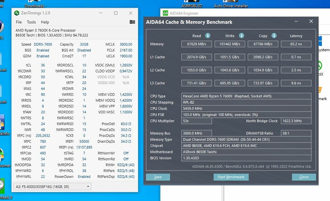Click the Capacity value 32GB

84,45
